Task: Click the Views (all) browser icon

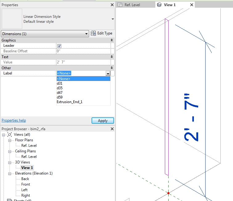Action: click(x=10, y=135)
